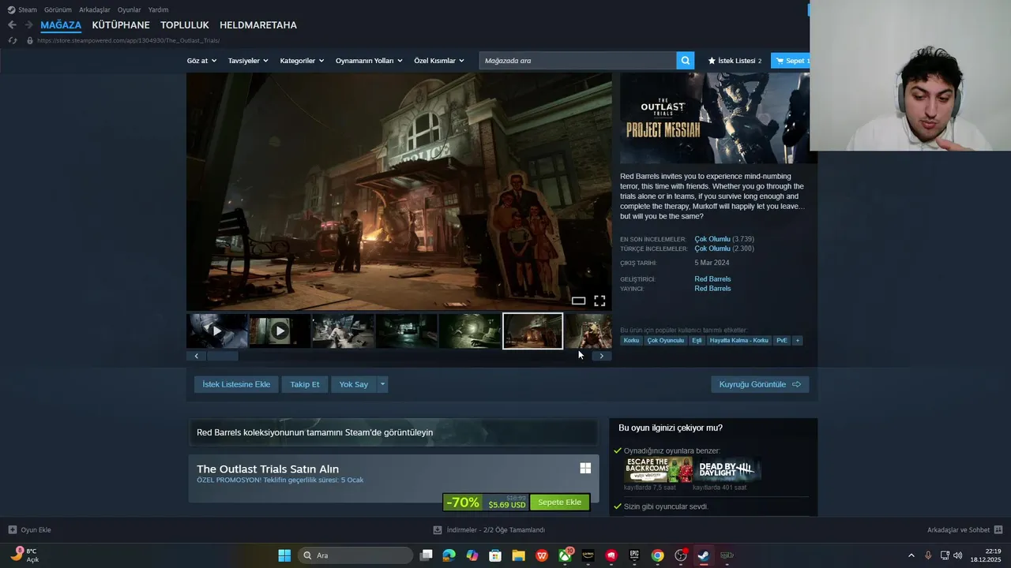Select the Korku tag
This screenshot has height=568, width=1011.
[631, 341]
